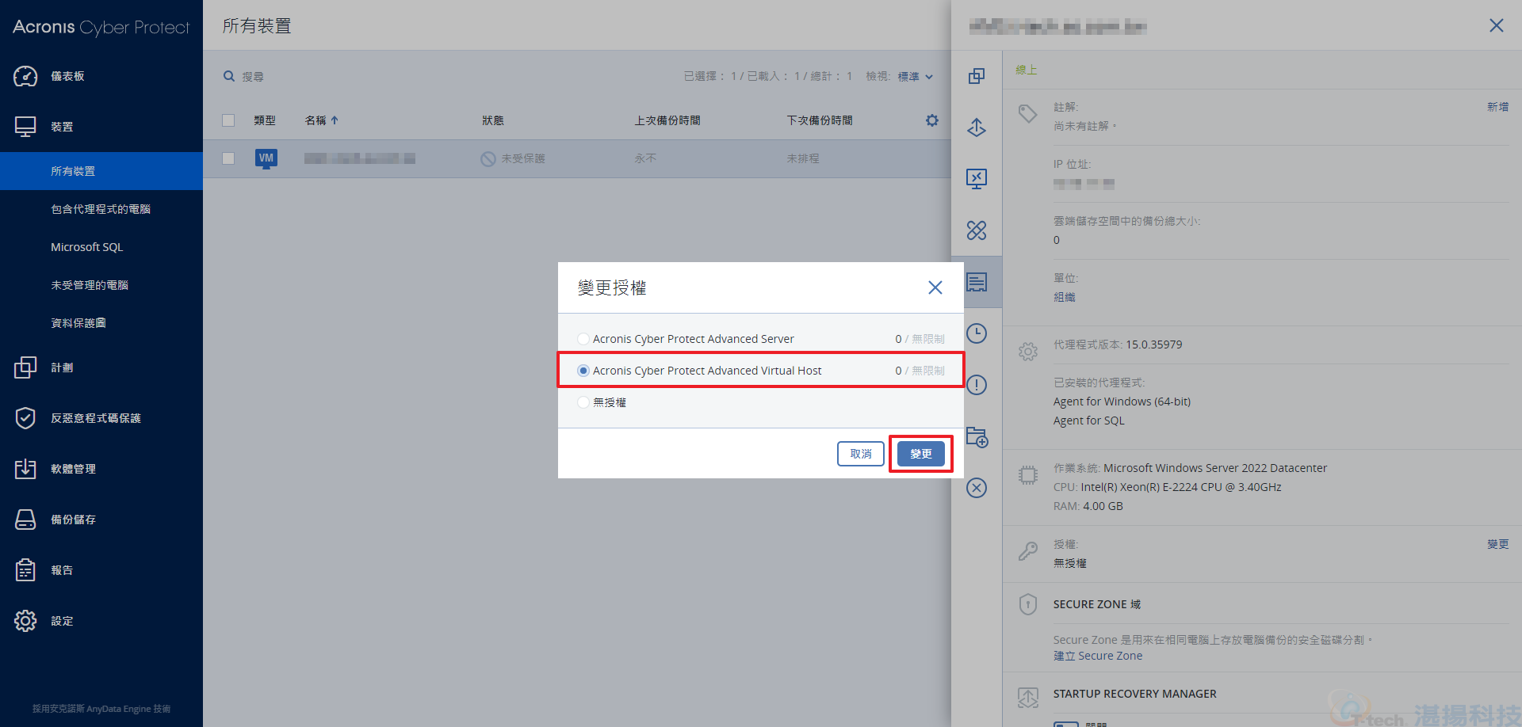This screenshot has height=727, width=1522.
Task: Open the settings gear icon in sidebar
Action: 25,621
